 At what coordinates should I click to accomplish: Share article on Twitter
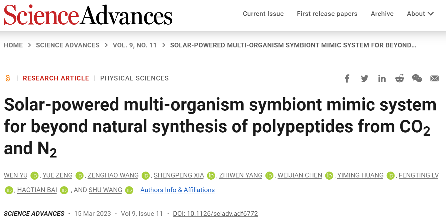click(x=364, y=78)
